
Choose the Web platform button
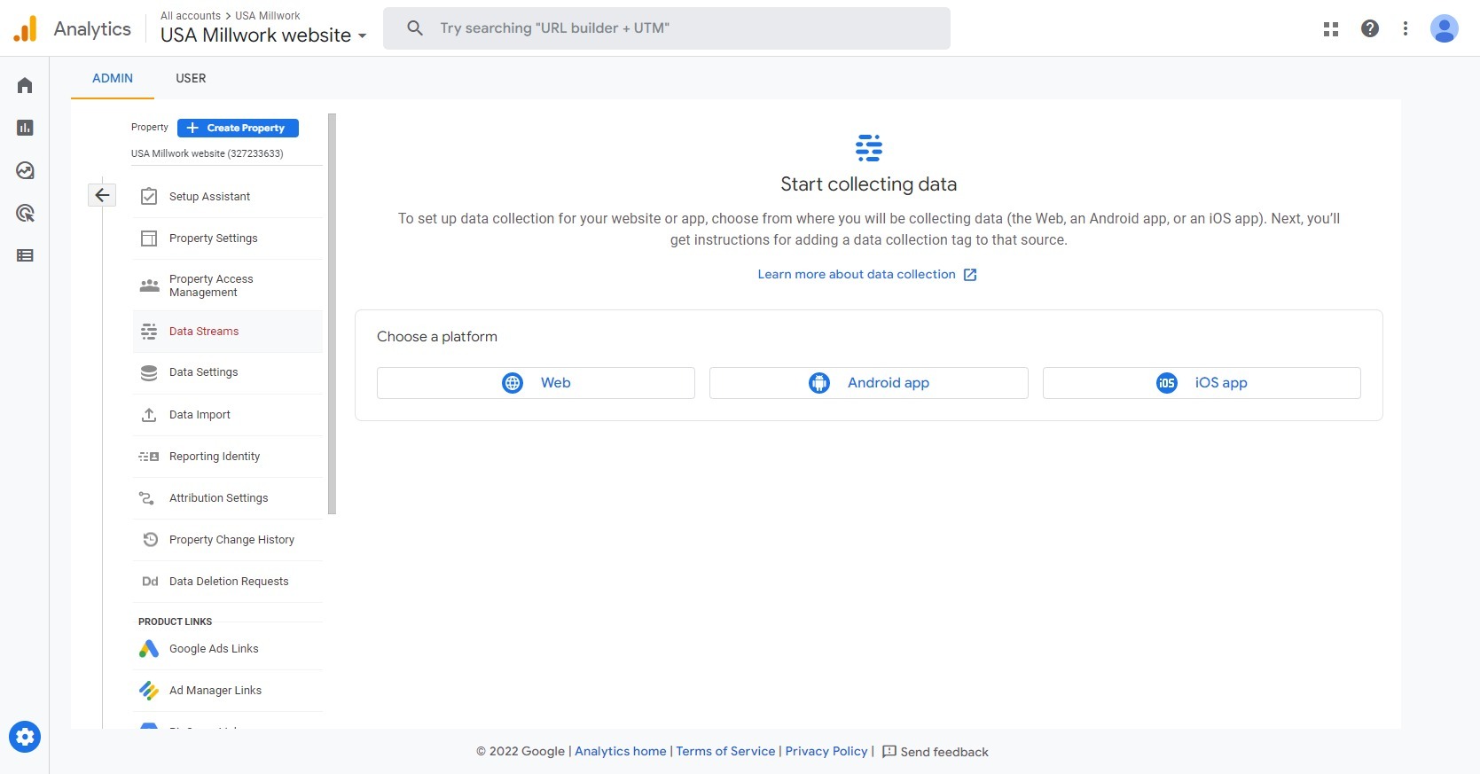point(536,383)
